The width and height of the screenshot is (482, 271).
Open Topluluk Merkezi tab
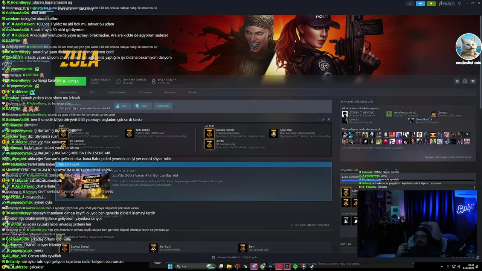click(117, 92)
